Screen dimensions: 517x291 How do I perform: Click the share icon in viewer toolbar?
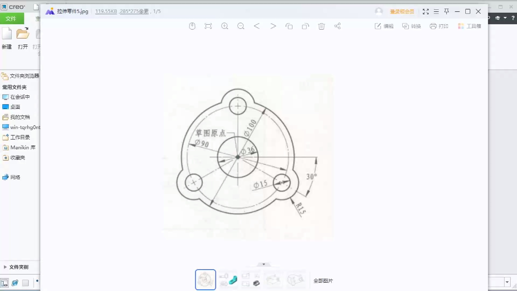337,26
